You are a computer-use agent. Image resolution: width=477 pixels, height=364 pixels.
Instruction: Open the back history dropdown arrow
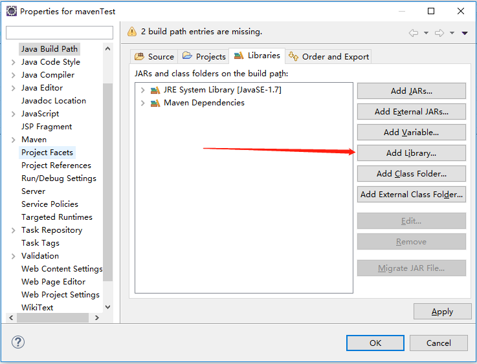tap(427, 33)
